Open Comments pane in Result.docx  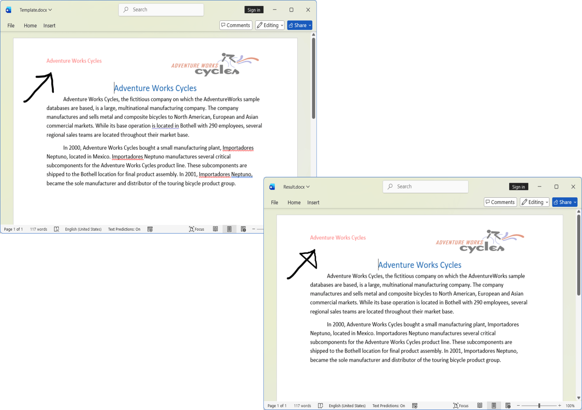click(500, 202)
